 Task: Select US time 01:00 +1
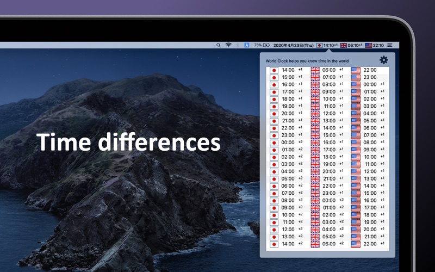[x=370, y=91]
